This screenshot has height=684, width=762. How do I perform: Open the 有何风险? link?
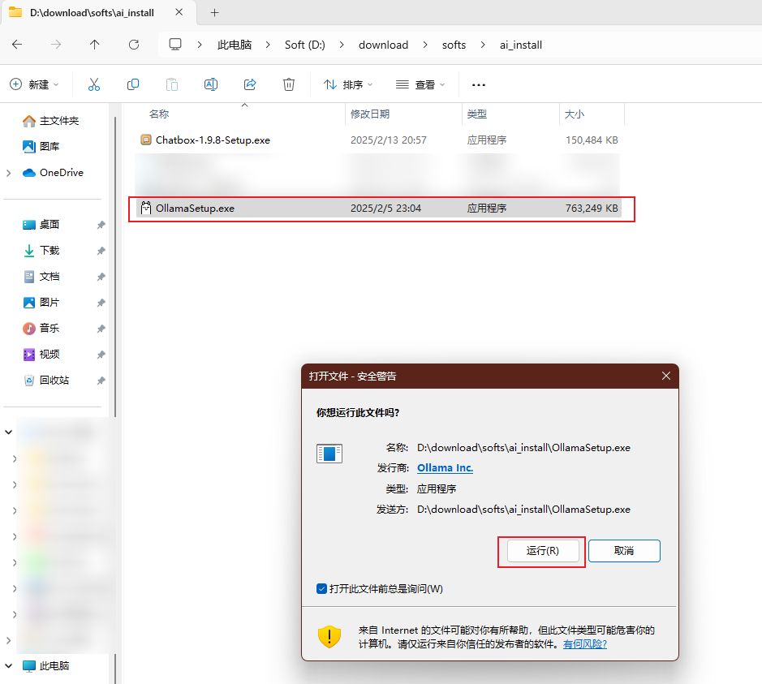click(x=585, y=643)
